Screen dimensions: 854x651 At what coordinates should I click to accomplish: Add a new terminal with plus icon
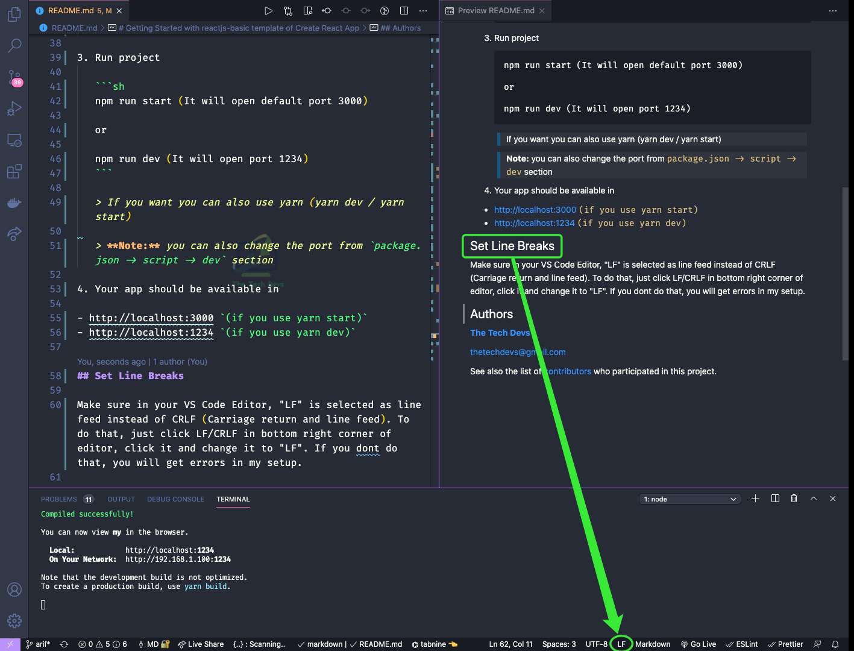[755, 498]
